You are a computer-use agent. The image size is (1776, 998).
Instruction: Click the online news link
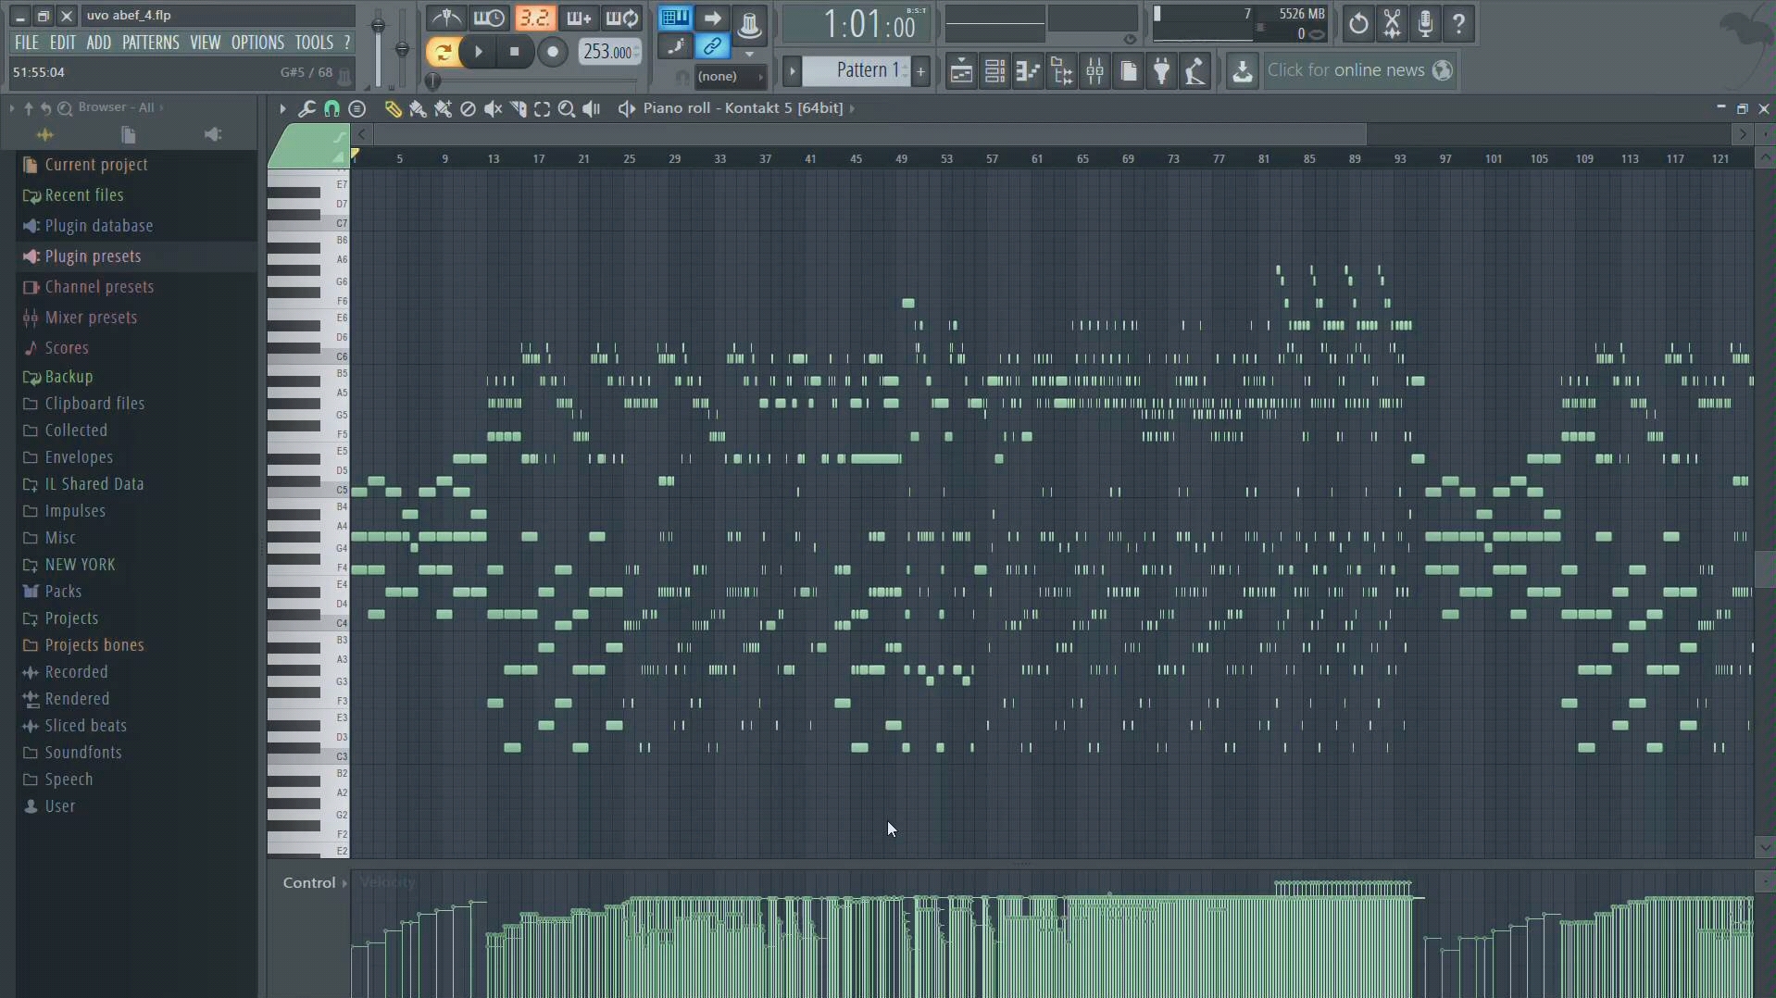(1345, 70)
